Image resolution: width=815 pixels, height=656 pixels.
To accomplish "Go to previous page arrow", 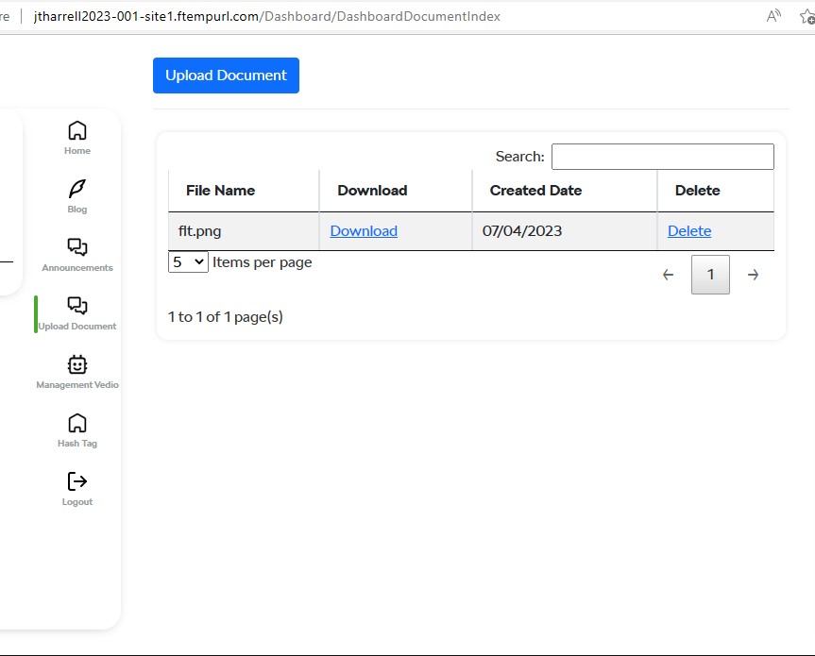I will (x=669, y=275).
